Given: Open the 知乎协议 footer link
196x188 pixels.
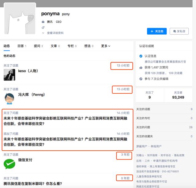Looking at the screenshot, I should point(166,155).
